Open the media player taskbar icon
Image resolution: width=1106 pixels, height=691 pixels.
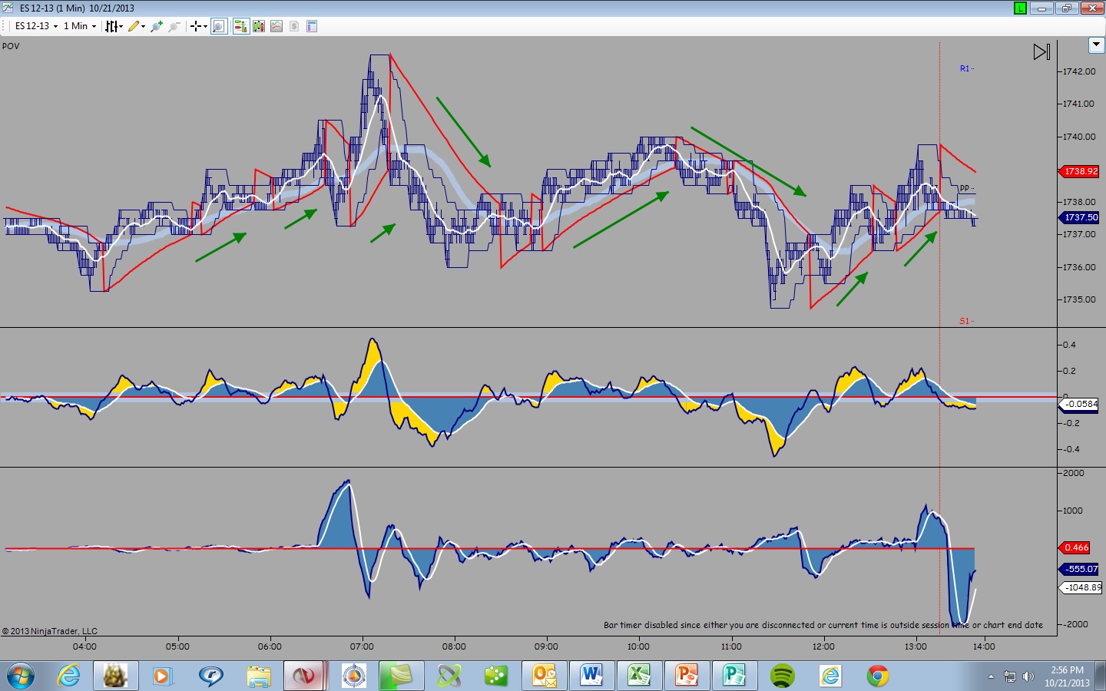tap(162, 676)
